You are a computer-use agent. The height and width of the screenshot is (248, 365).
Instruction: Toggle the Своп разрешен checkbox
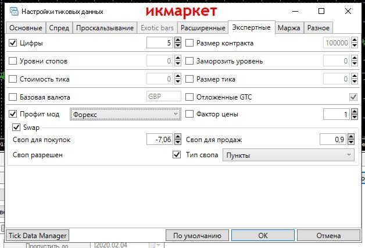click(177, 154)
